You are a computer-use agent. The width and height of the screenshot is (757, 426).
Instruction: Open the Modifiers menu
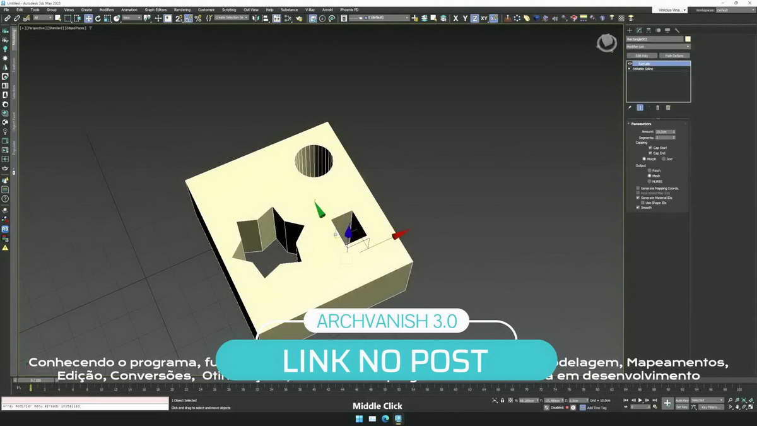tap(107, 10)
